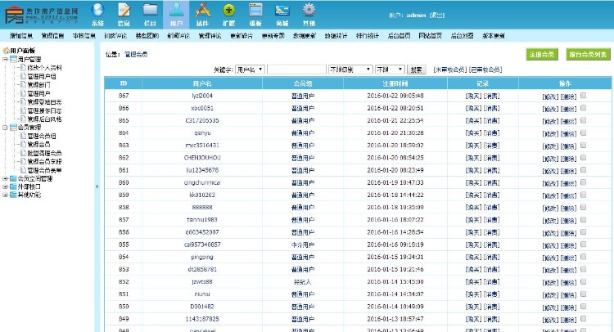The width and height of the screenshot is (614, 332).
Task: Open 管理信息 in the submenu bar
Action: tap(52, 36)
